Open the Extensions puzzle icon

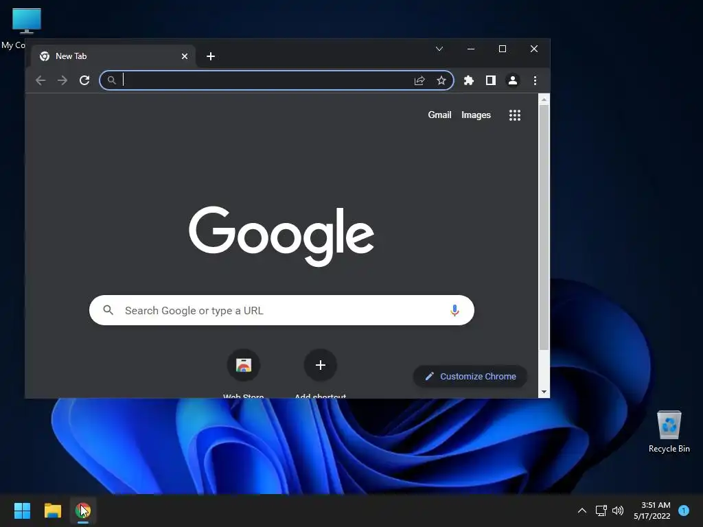[468, 80]
